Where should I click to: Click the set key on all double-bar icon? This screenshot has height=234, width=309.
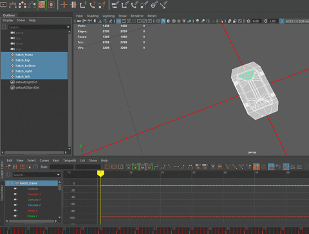click(73, 4)
